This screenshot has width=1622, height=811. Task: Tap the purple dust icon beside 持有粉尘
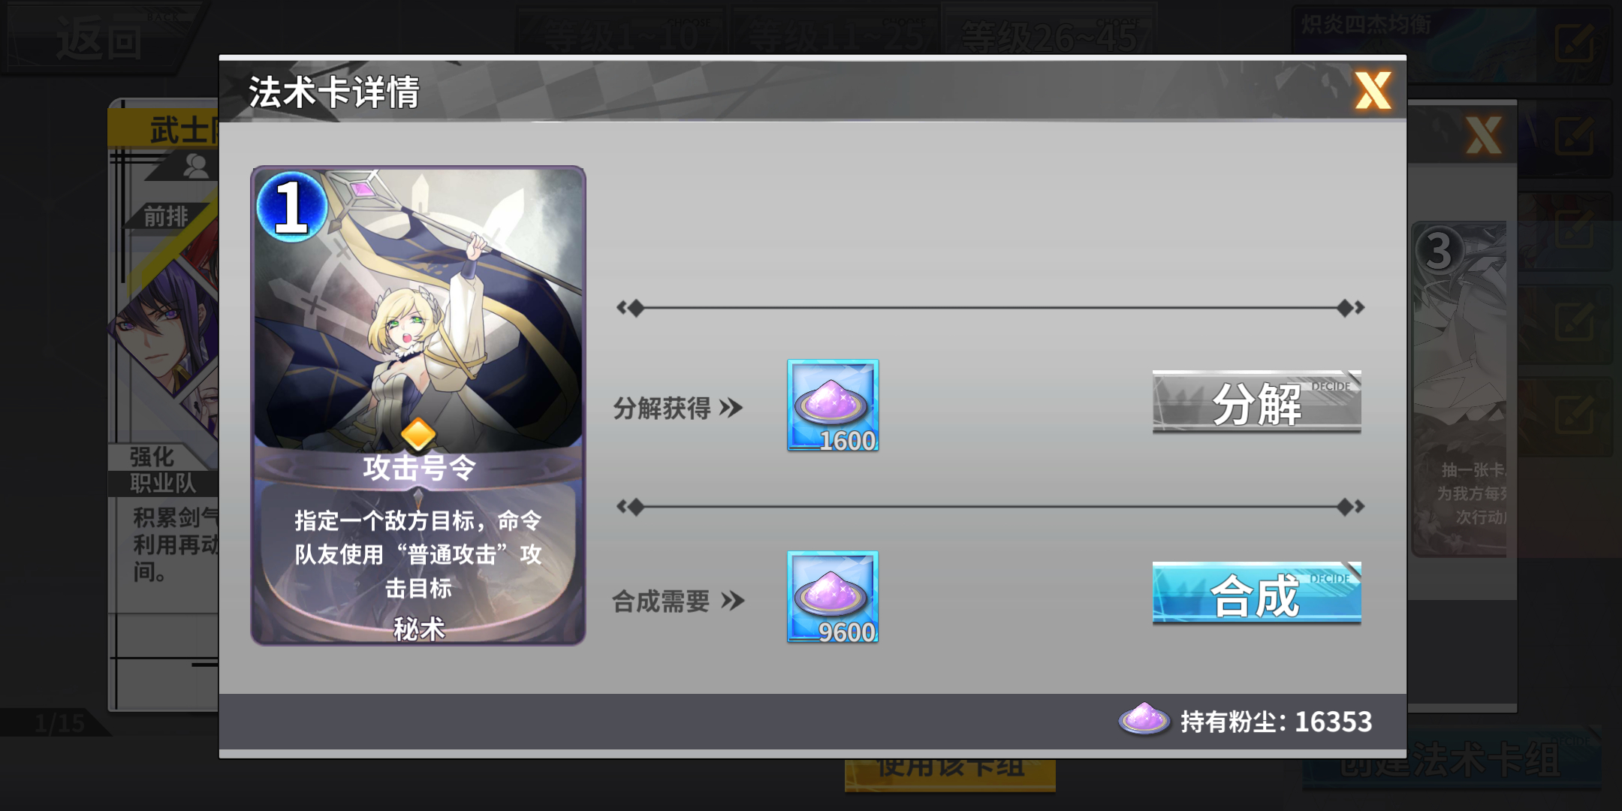pyautogui.click(x=1144, y=719)
